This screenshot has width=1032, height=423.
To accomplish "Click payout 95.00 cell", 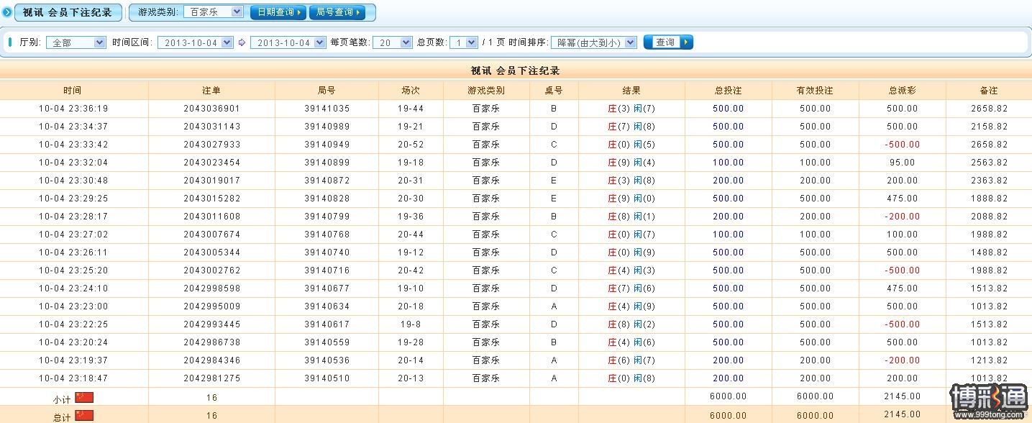I will point(902,163).
